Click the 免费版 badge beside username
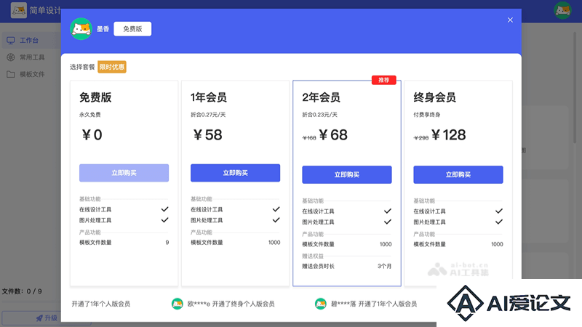Viewport: 582px width, 327px height. [x=132, y=29]
